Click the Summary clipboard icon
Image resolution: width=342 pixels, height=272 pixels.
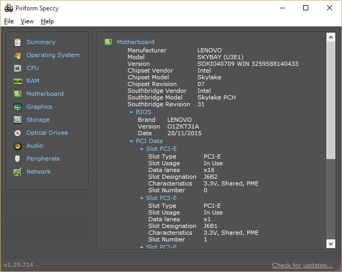[x=18, y=42]
